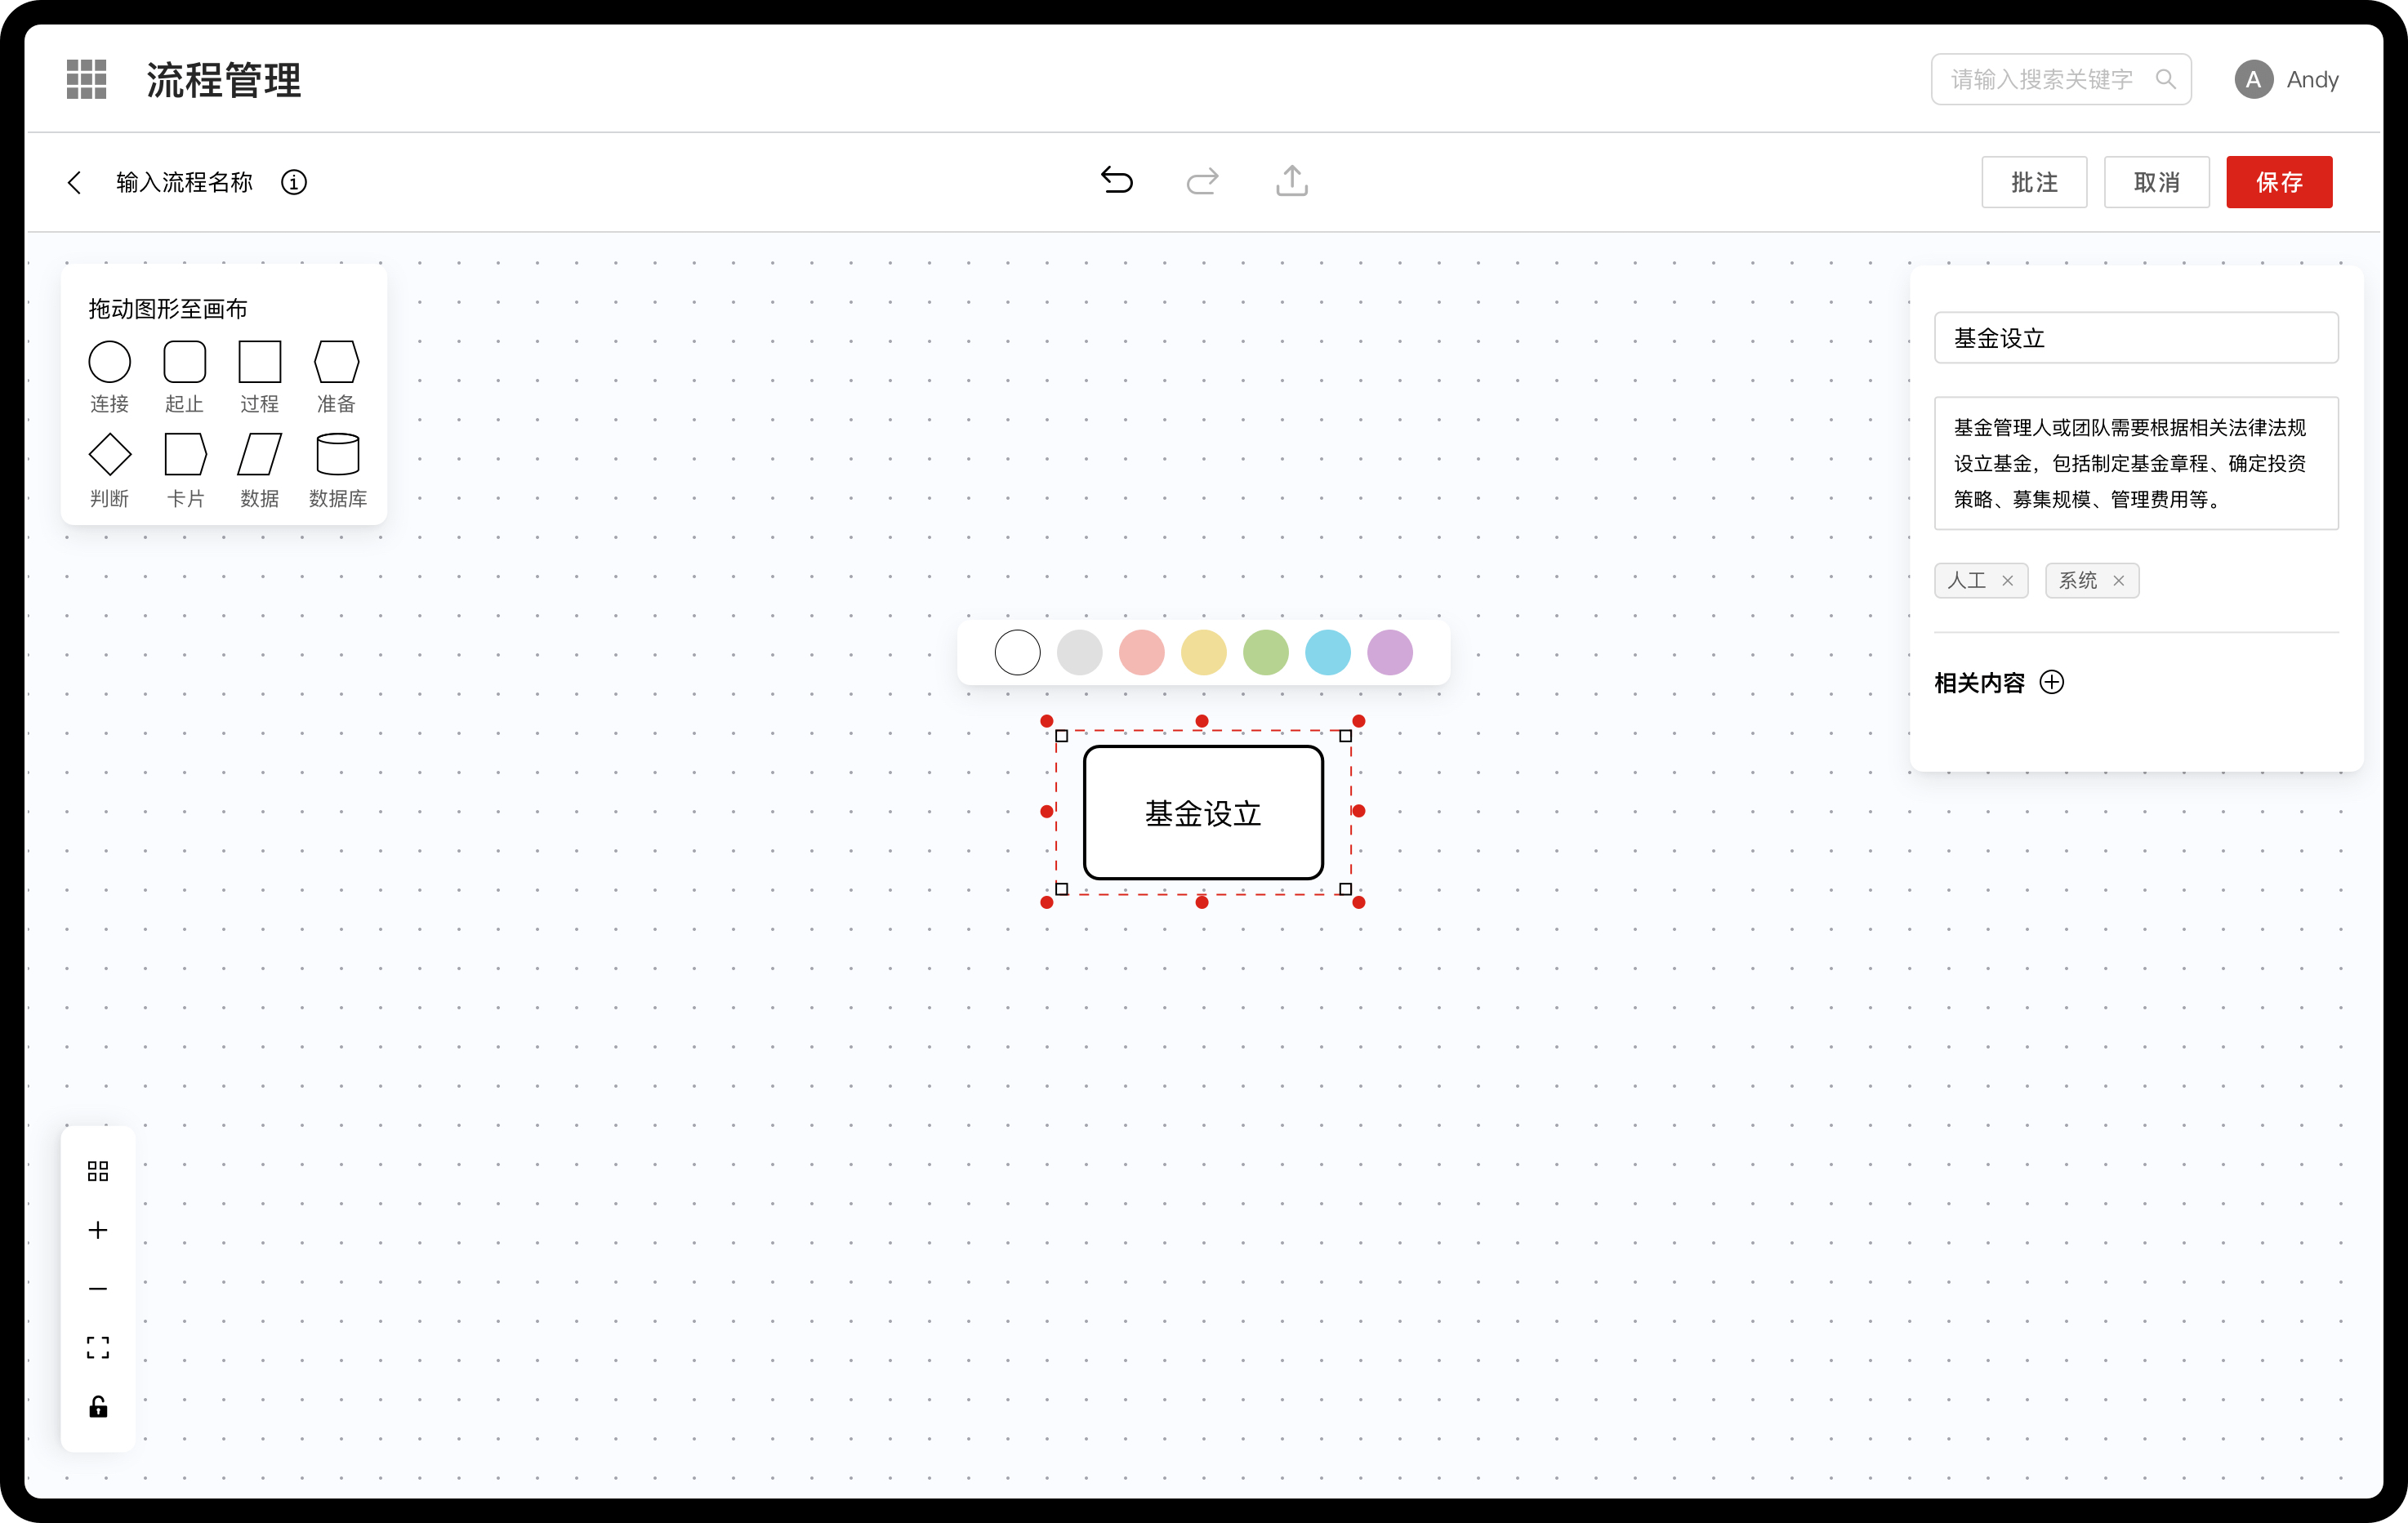The width and height of the screenshot is (2408, 1523).
Task: Click the Andy username text
Action: pos(2312,79)
